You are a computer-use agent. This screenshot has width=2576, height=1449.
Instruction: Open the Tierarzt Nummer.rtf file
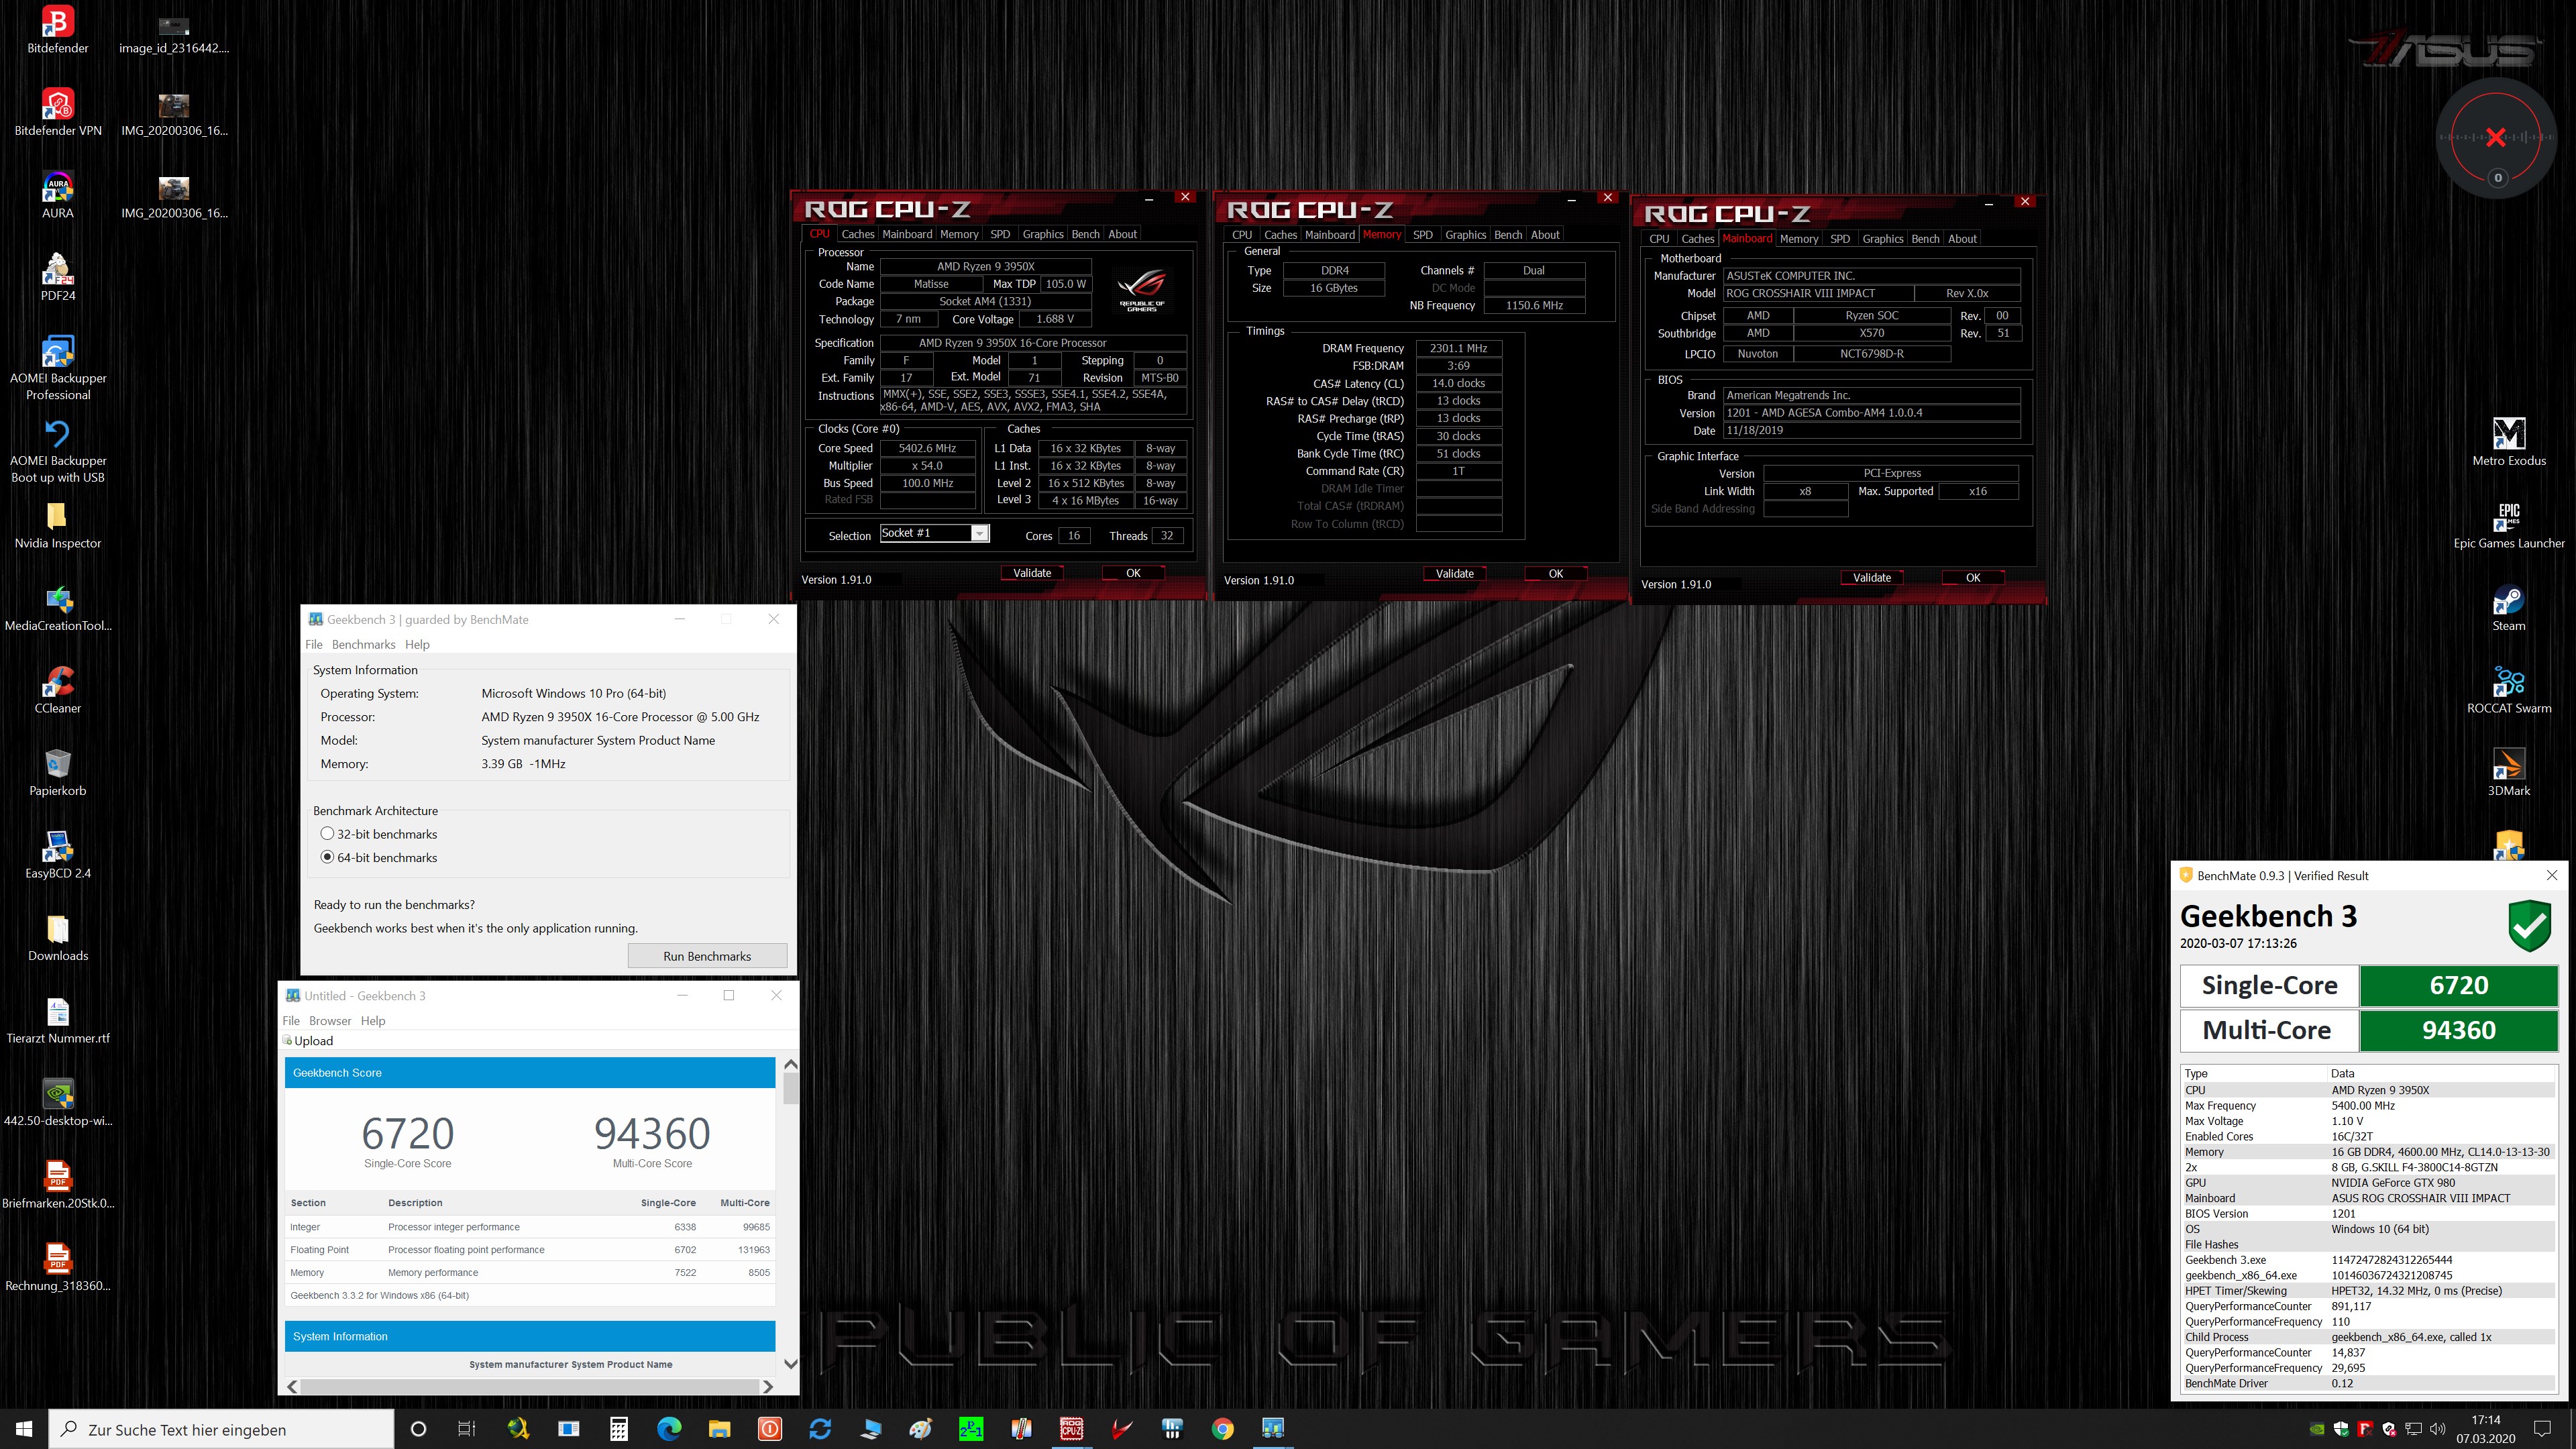pos(58,1012)
